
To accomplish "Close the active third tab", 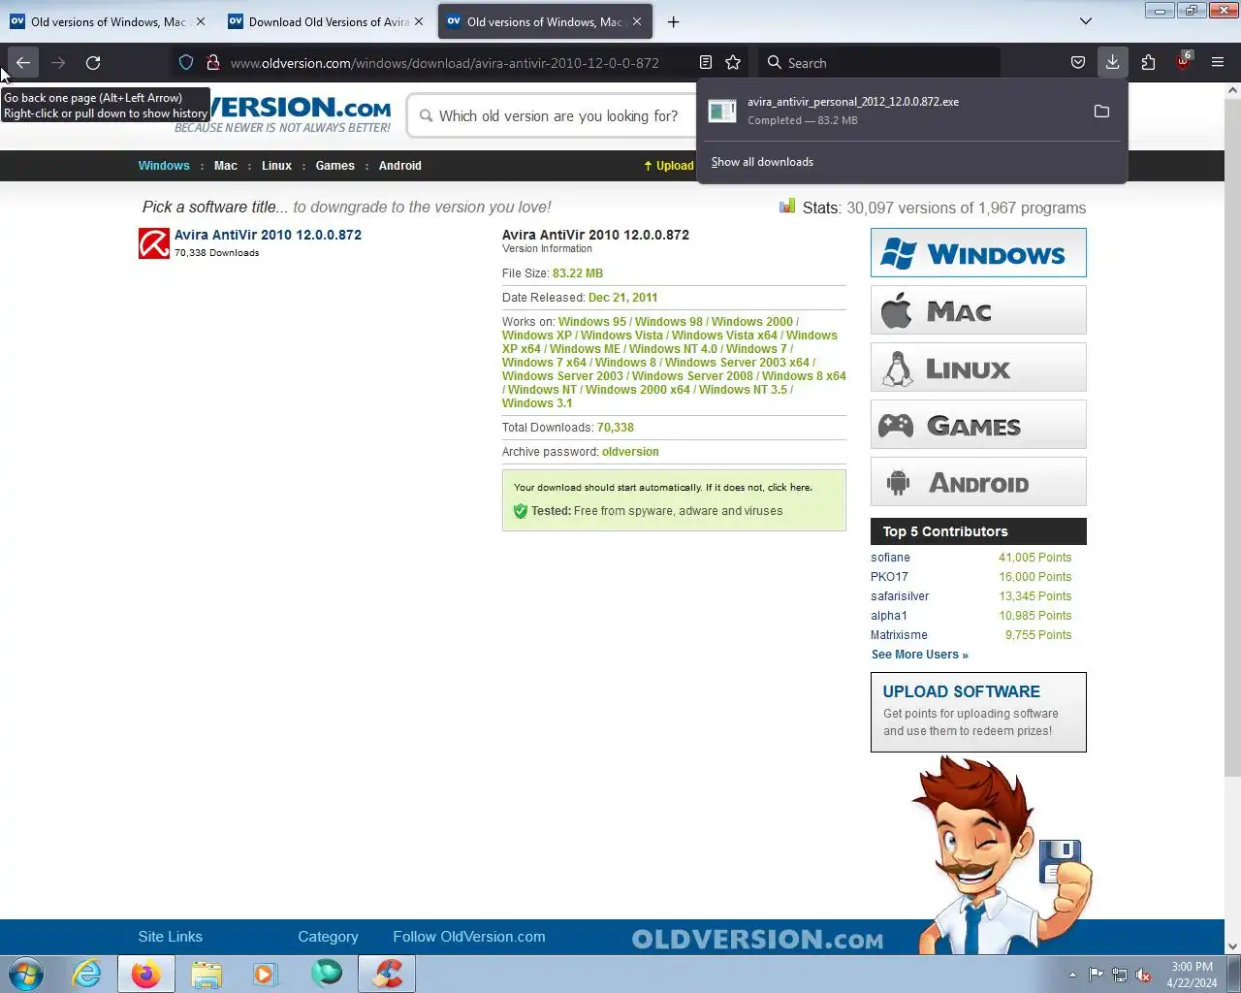I will [637, 21].
